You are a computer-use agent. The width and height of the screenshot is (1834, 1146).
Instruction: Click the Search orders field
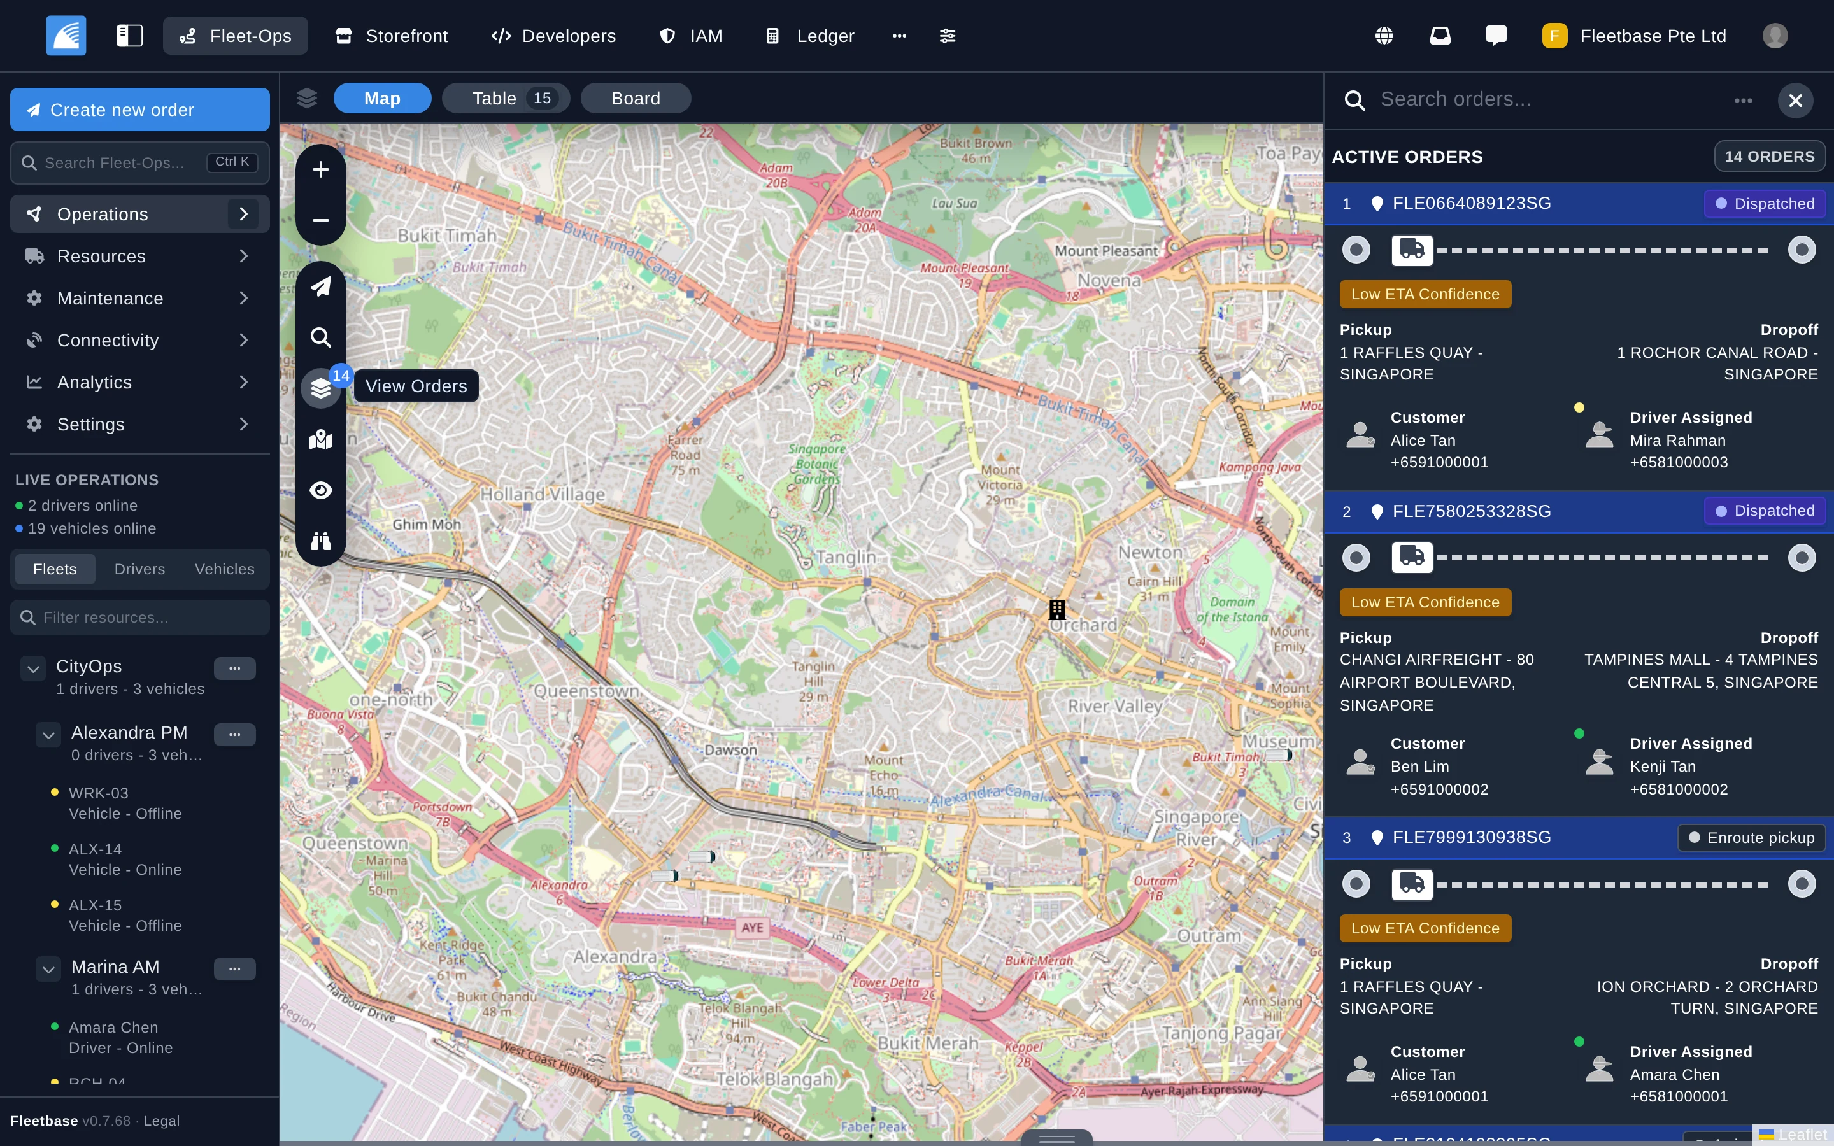1546,100
